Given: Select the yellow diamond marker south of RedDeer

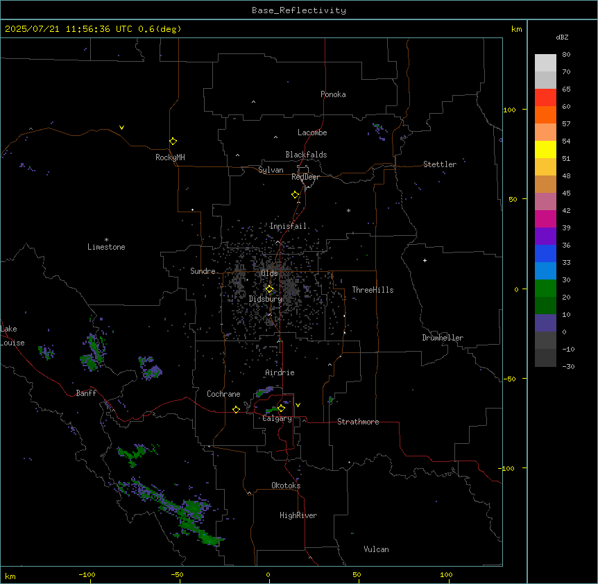Looking at the screenshot, I should 296,195.
